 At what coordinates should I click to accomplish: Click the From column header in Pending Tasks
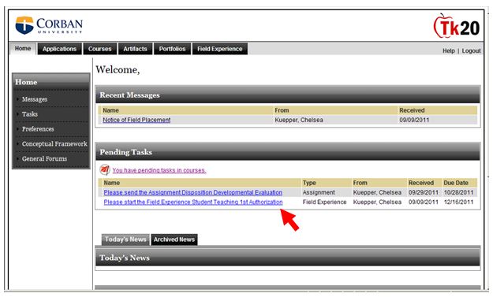tap(360, 183)
